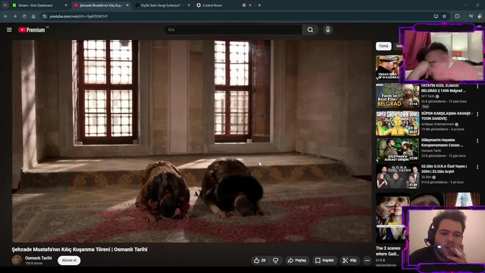Open The 2 scenes where Sadi video title
485x273 pixels.
pos(388,251)
